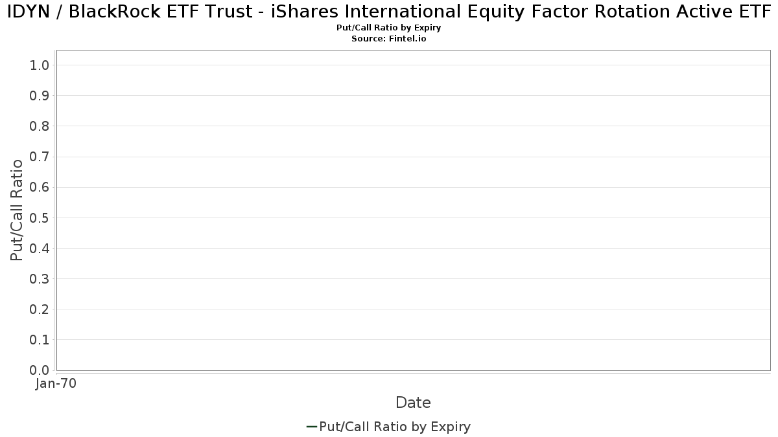Click the 'Date' x-axis title
This screenshot has width=778, height=437.
coord(413,403)
